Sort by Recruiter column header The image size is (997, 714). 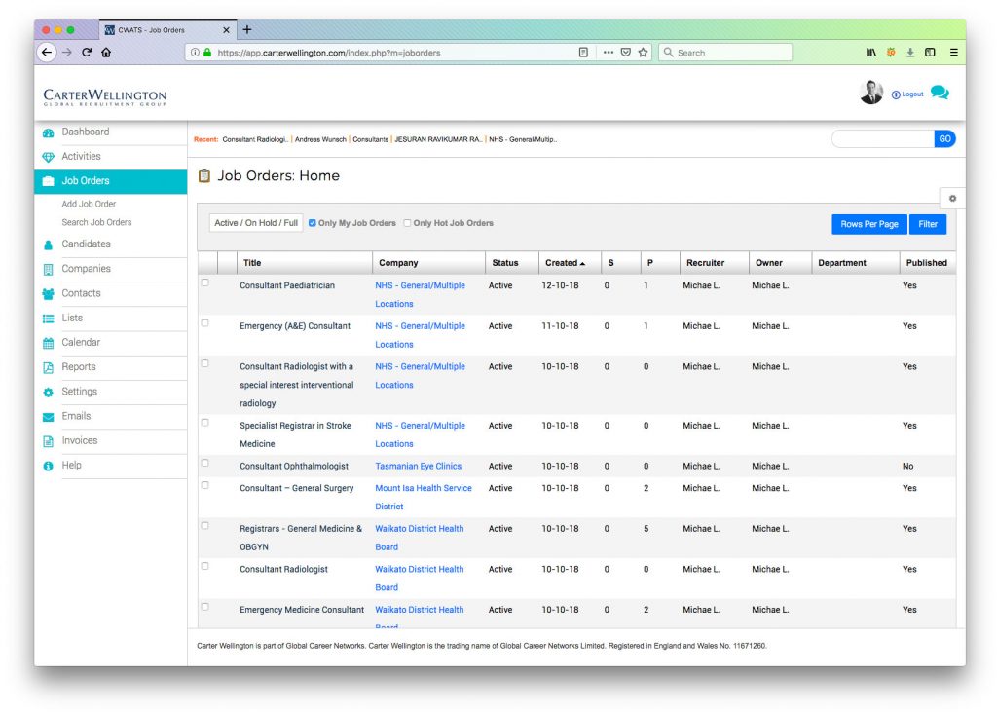705,263
